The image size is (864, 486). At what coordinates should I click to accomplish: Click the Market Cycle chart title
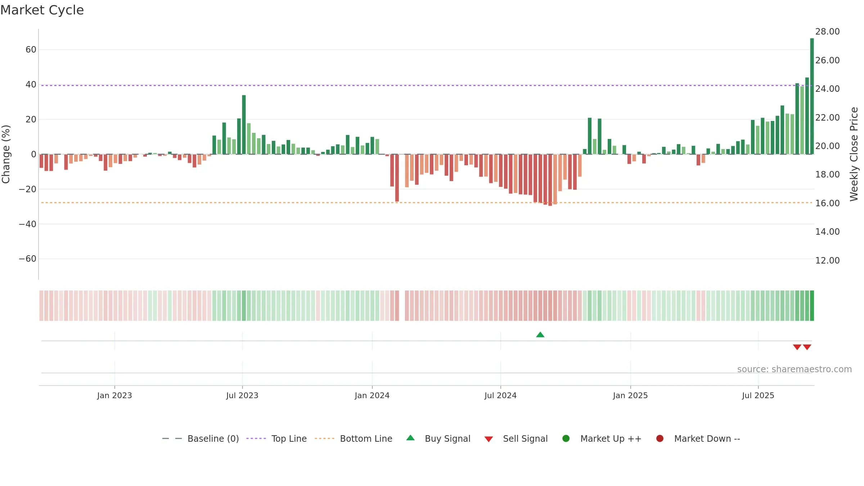[42, 10]
